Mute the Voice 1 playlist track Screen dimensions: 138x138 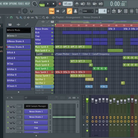52,87
